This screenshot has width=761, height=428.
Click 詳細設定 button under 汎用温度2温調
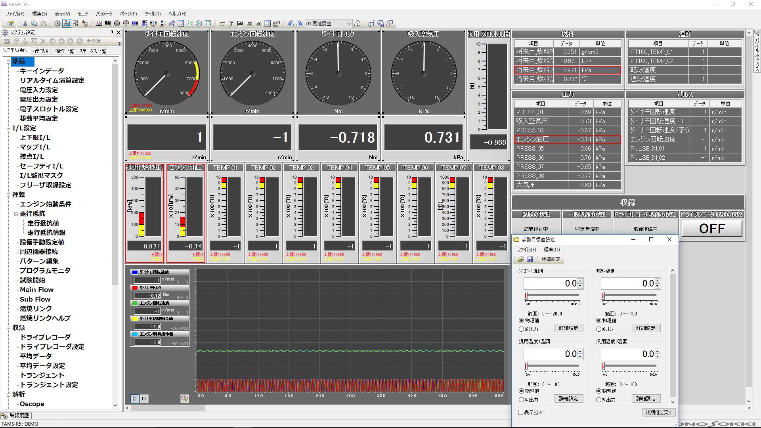(x=646, y=399)
